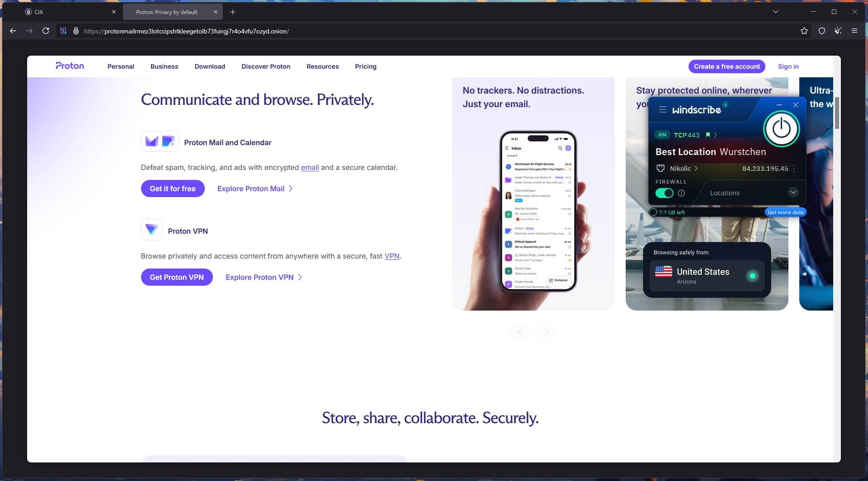Go forward in browser history
Image resolution: width=868 pixels, height=481 pixels.
(29, 31)
